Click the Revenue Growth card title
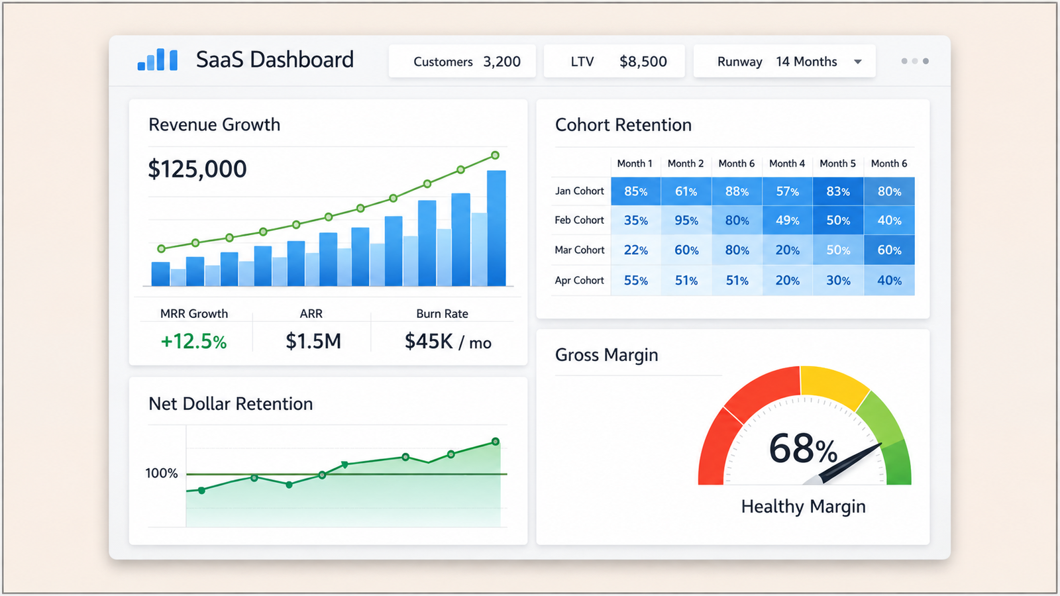Image resolution: width=1060 pixels, height=596 pixels. [x=214, y=124]
